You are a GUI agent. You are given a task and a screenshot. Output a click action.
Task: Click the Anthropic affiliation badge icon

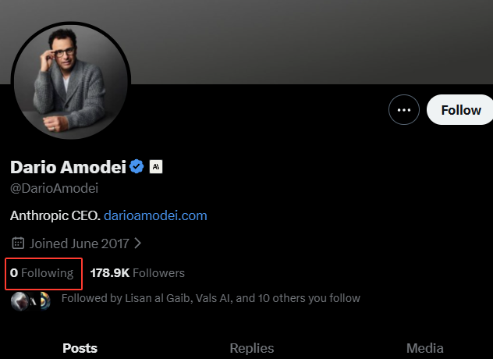coord(155,166)
